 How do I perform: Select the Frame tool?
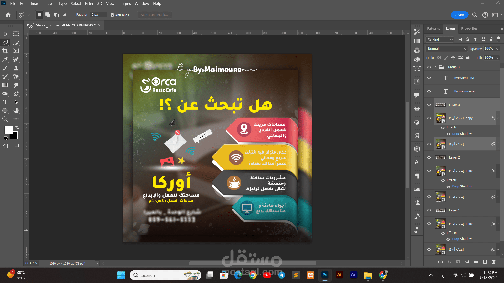pyautogui.click(x=16, y=51)
